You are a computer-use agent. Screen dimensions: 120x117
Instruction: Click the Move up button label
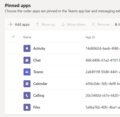(48, 24)
